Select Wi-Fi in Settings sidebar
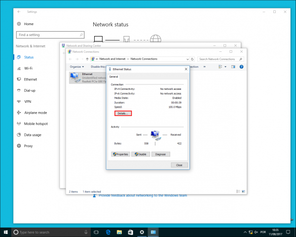Viewport: 296px width, 237px height. (28, 69)
